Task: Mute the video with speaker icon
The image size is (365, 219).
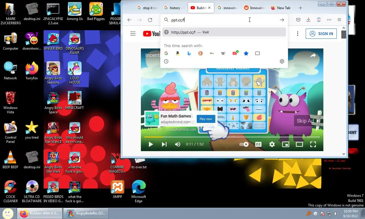Action: click(178, 144)
